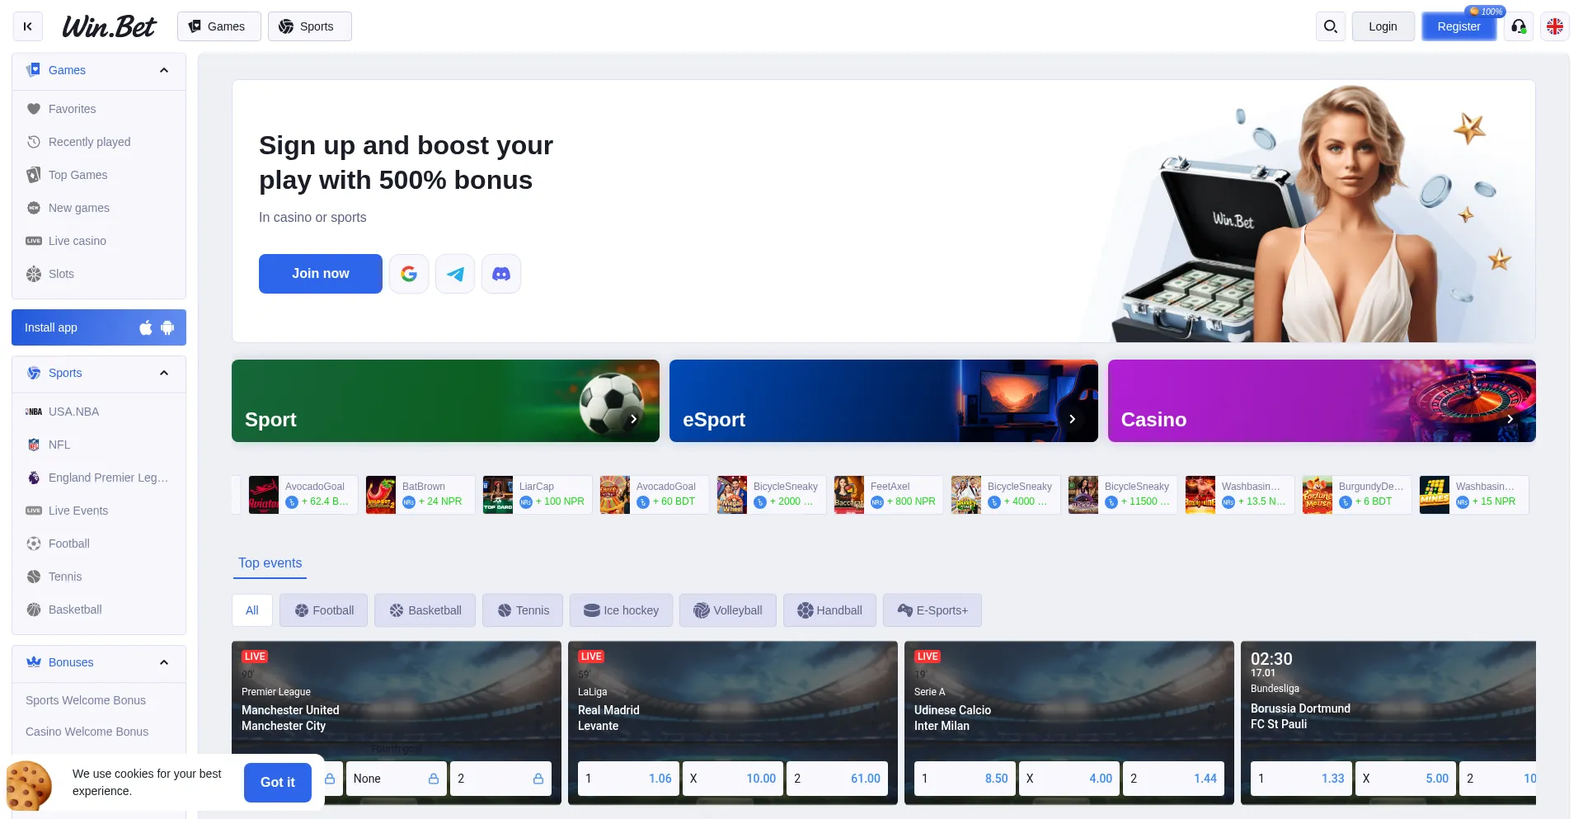Accept cookies with Got it button
The width and height of the screenshot is (1583, 819).
(x=278, y=783)
